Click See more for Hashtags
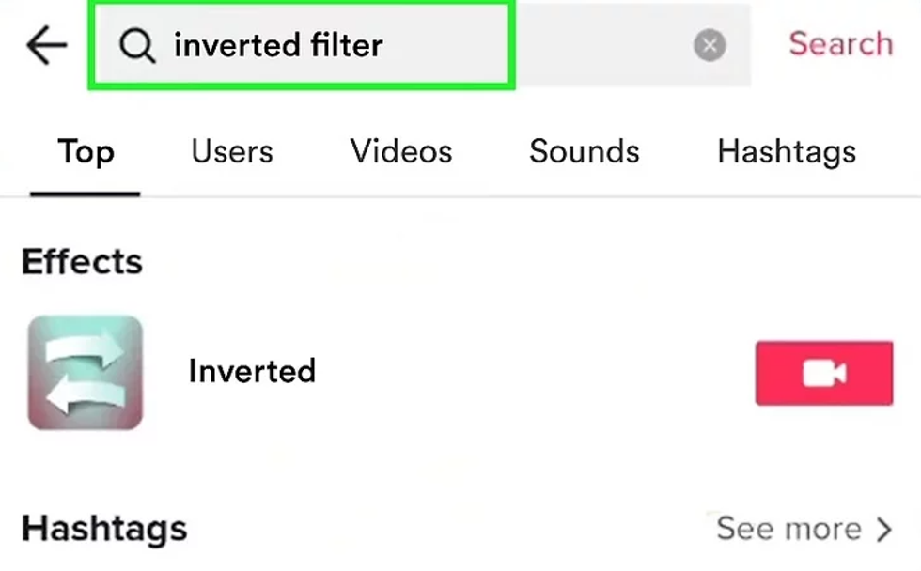This screenshot has width=921, height=571. tap(788, 529)
